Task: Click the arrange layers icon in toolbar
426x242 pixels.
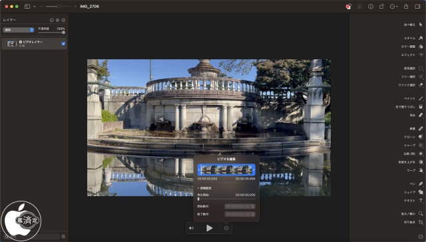Action: pos(381,7)
